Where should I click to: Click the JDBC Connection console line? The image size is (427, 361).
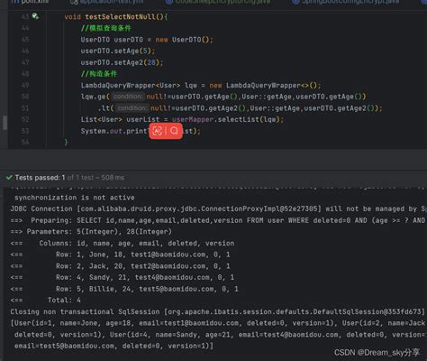[x=219, y=208]
